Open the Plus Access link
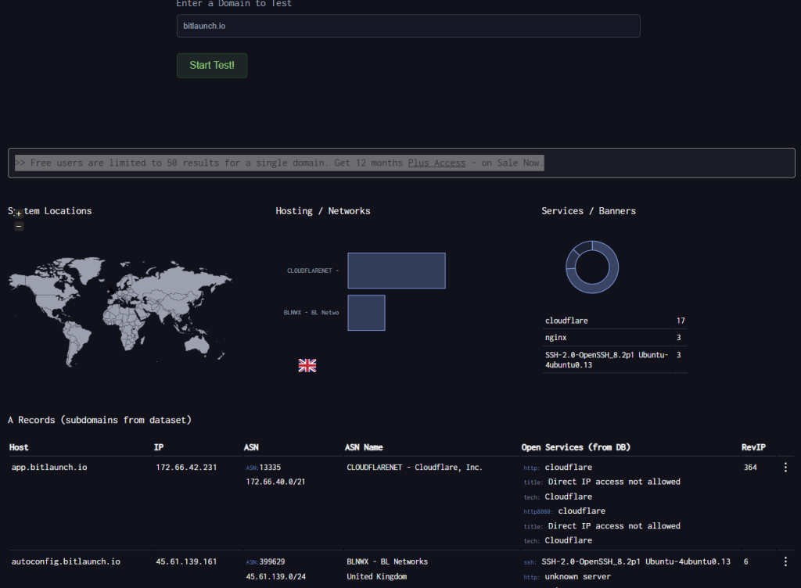801x588 pixels. pos(436,163)
